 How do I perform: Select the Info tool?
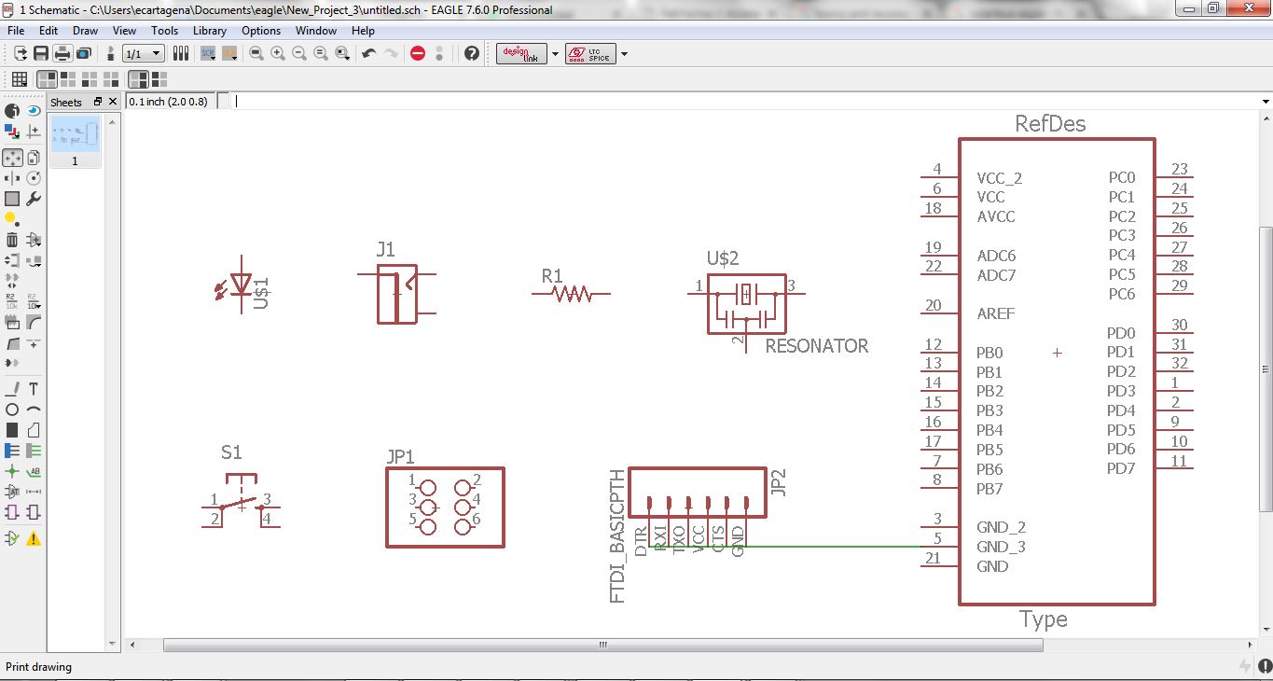[x=12, y=110]
